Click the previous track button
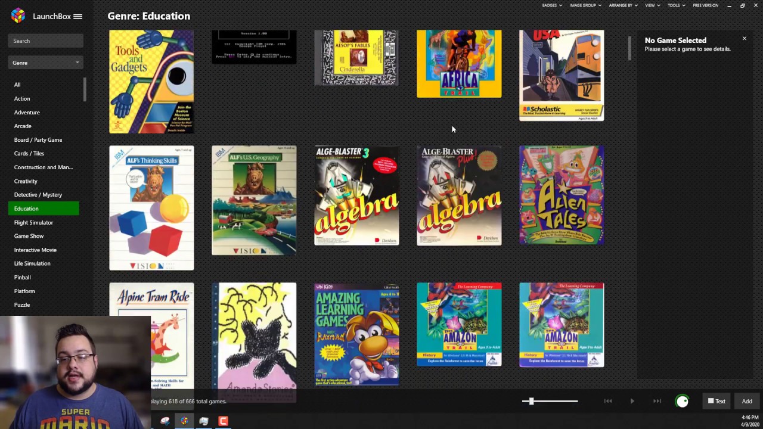Screen dimensions: 763x429 (x=608, y=401)
